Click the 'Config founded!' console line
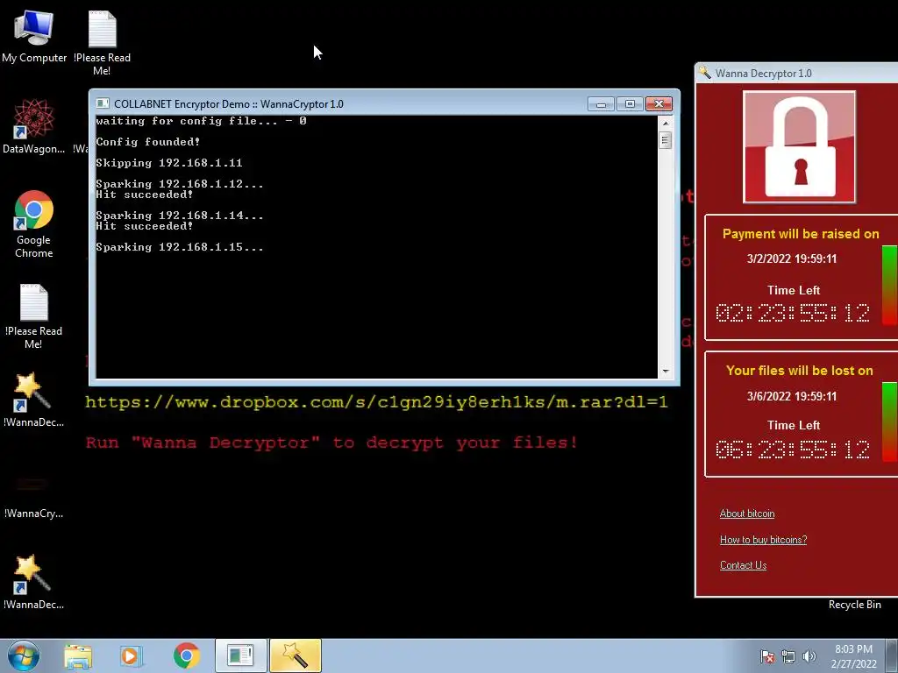 coord(147,141)
